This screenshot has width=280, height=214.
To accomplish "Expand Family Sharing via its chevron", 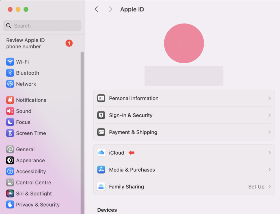I will [270, 186].
